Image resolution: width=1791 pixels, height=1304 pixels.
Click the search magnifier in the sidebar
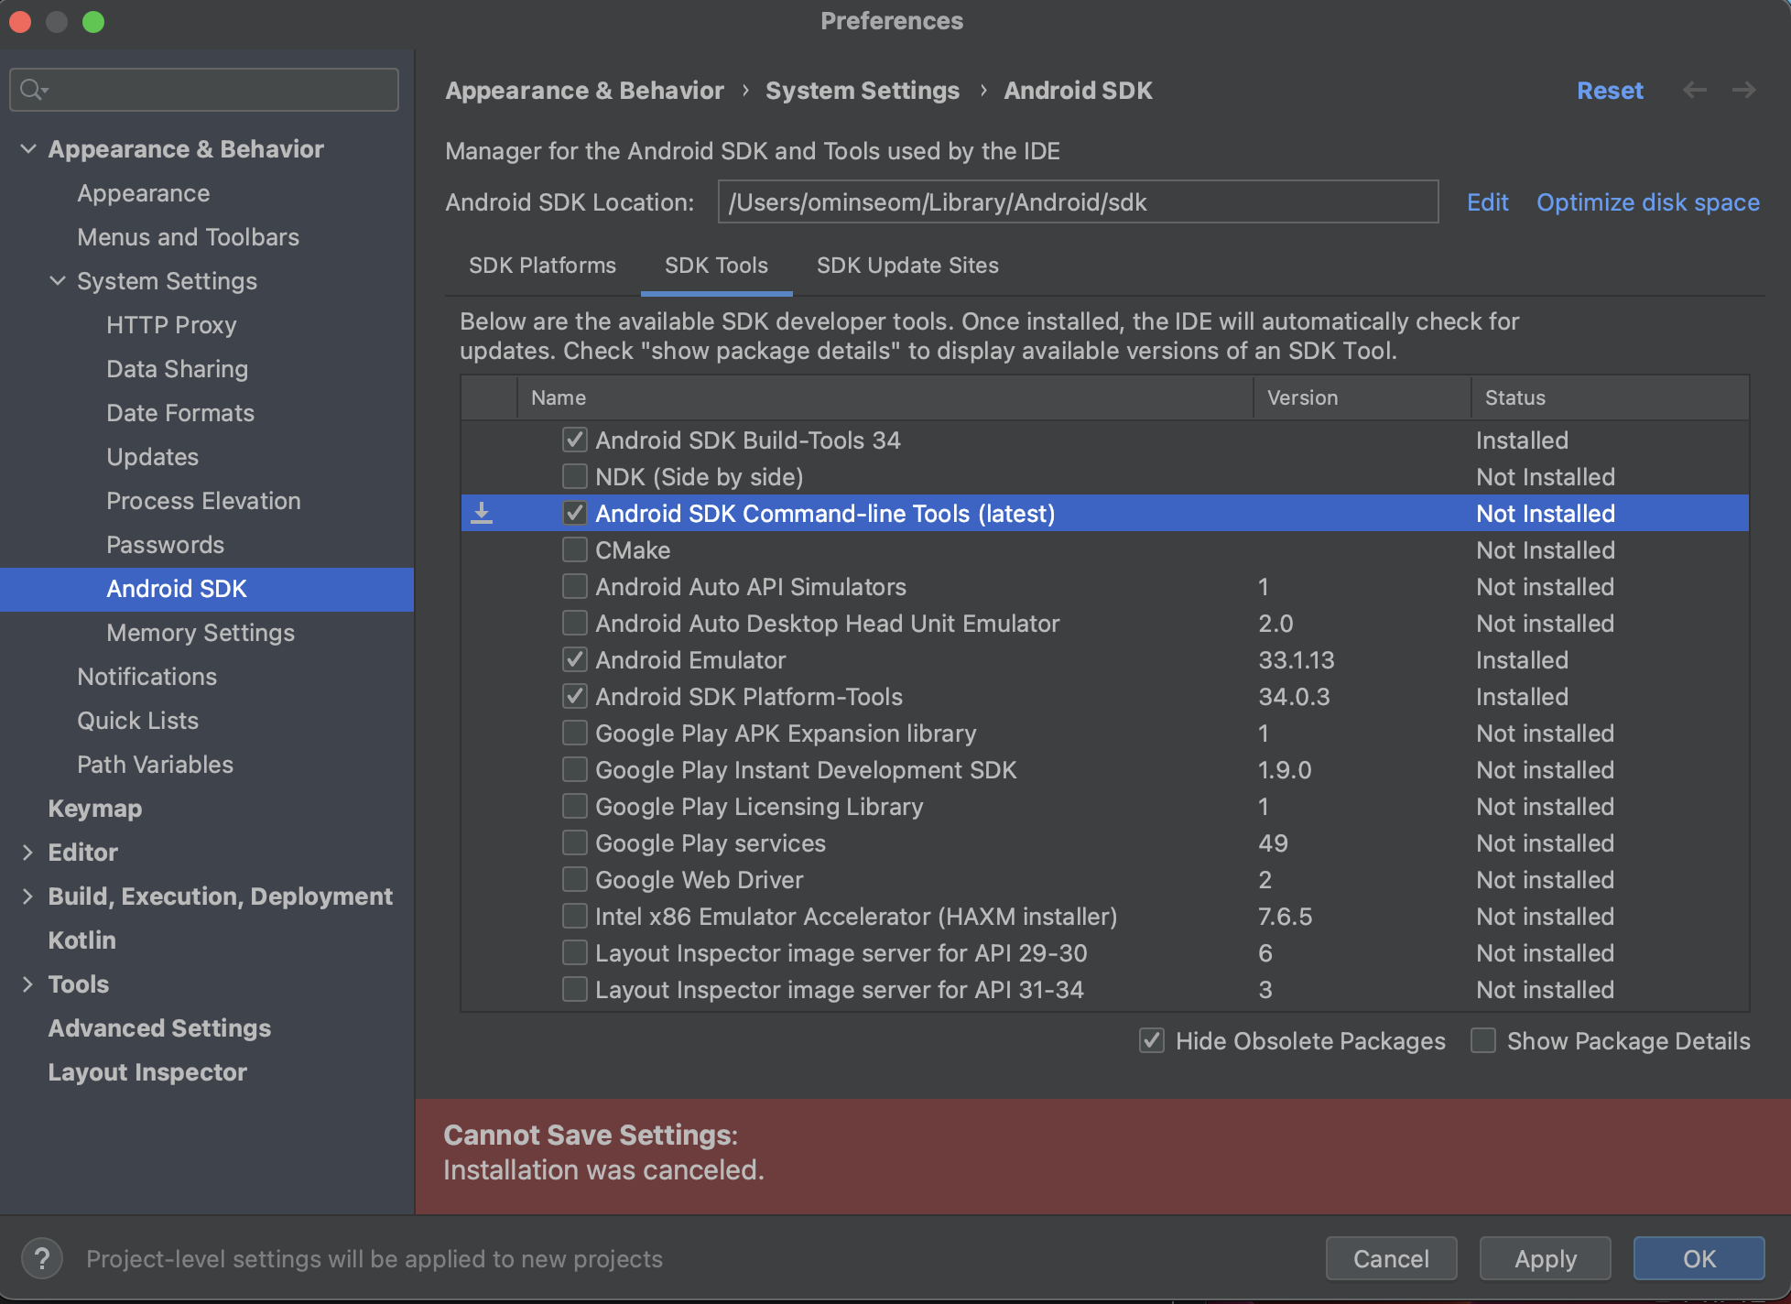[x=30, y=90]
